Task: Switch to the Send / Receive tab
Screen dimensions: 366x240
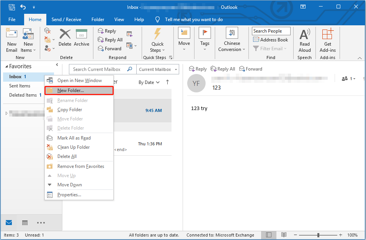Action: click(66, 19)
